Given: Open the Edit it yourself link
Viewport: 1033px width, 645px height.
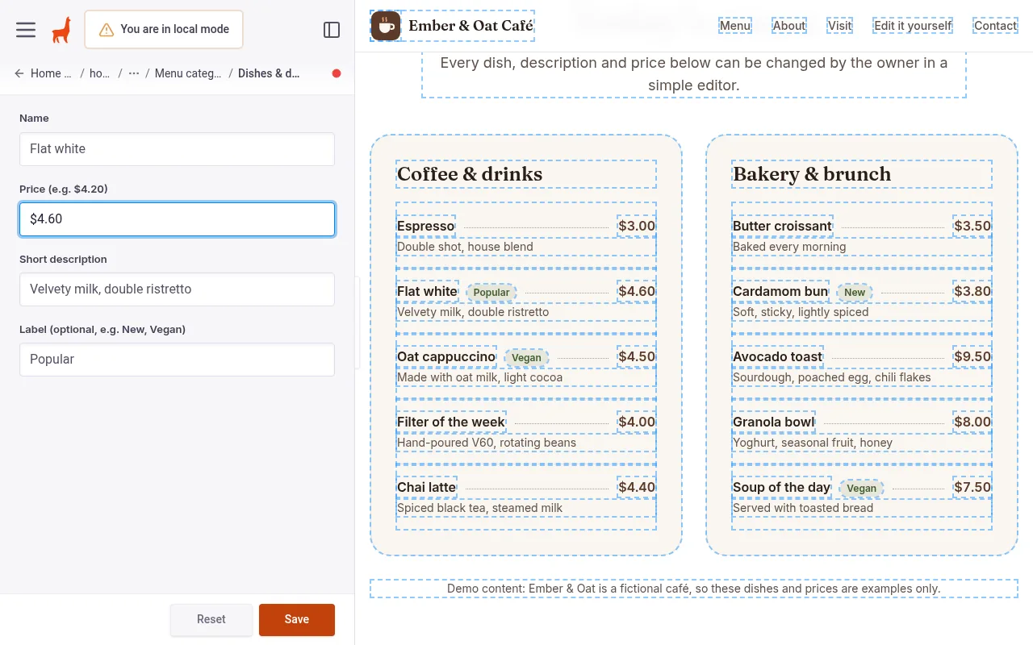Looking at the screenshot, I should 913,26.
